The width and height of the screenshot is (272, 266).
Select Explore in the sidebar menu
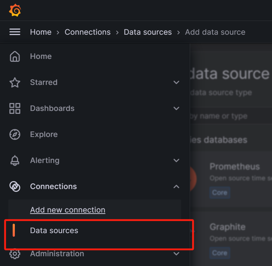(44, 134)
